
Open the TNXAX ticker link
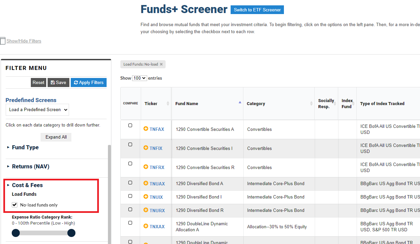pyautogui.click(x=157, y=227)
